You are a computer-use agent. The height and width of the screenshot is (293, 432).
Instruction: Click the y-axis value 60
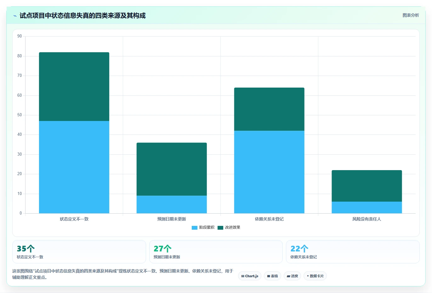click(x=20, y=95)
